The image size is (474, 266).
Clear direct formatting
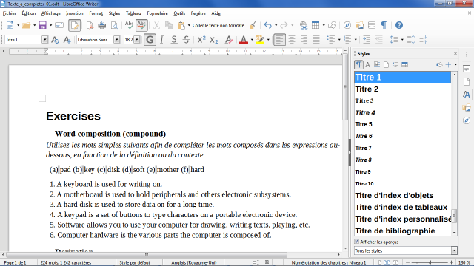229,40
